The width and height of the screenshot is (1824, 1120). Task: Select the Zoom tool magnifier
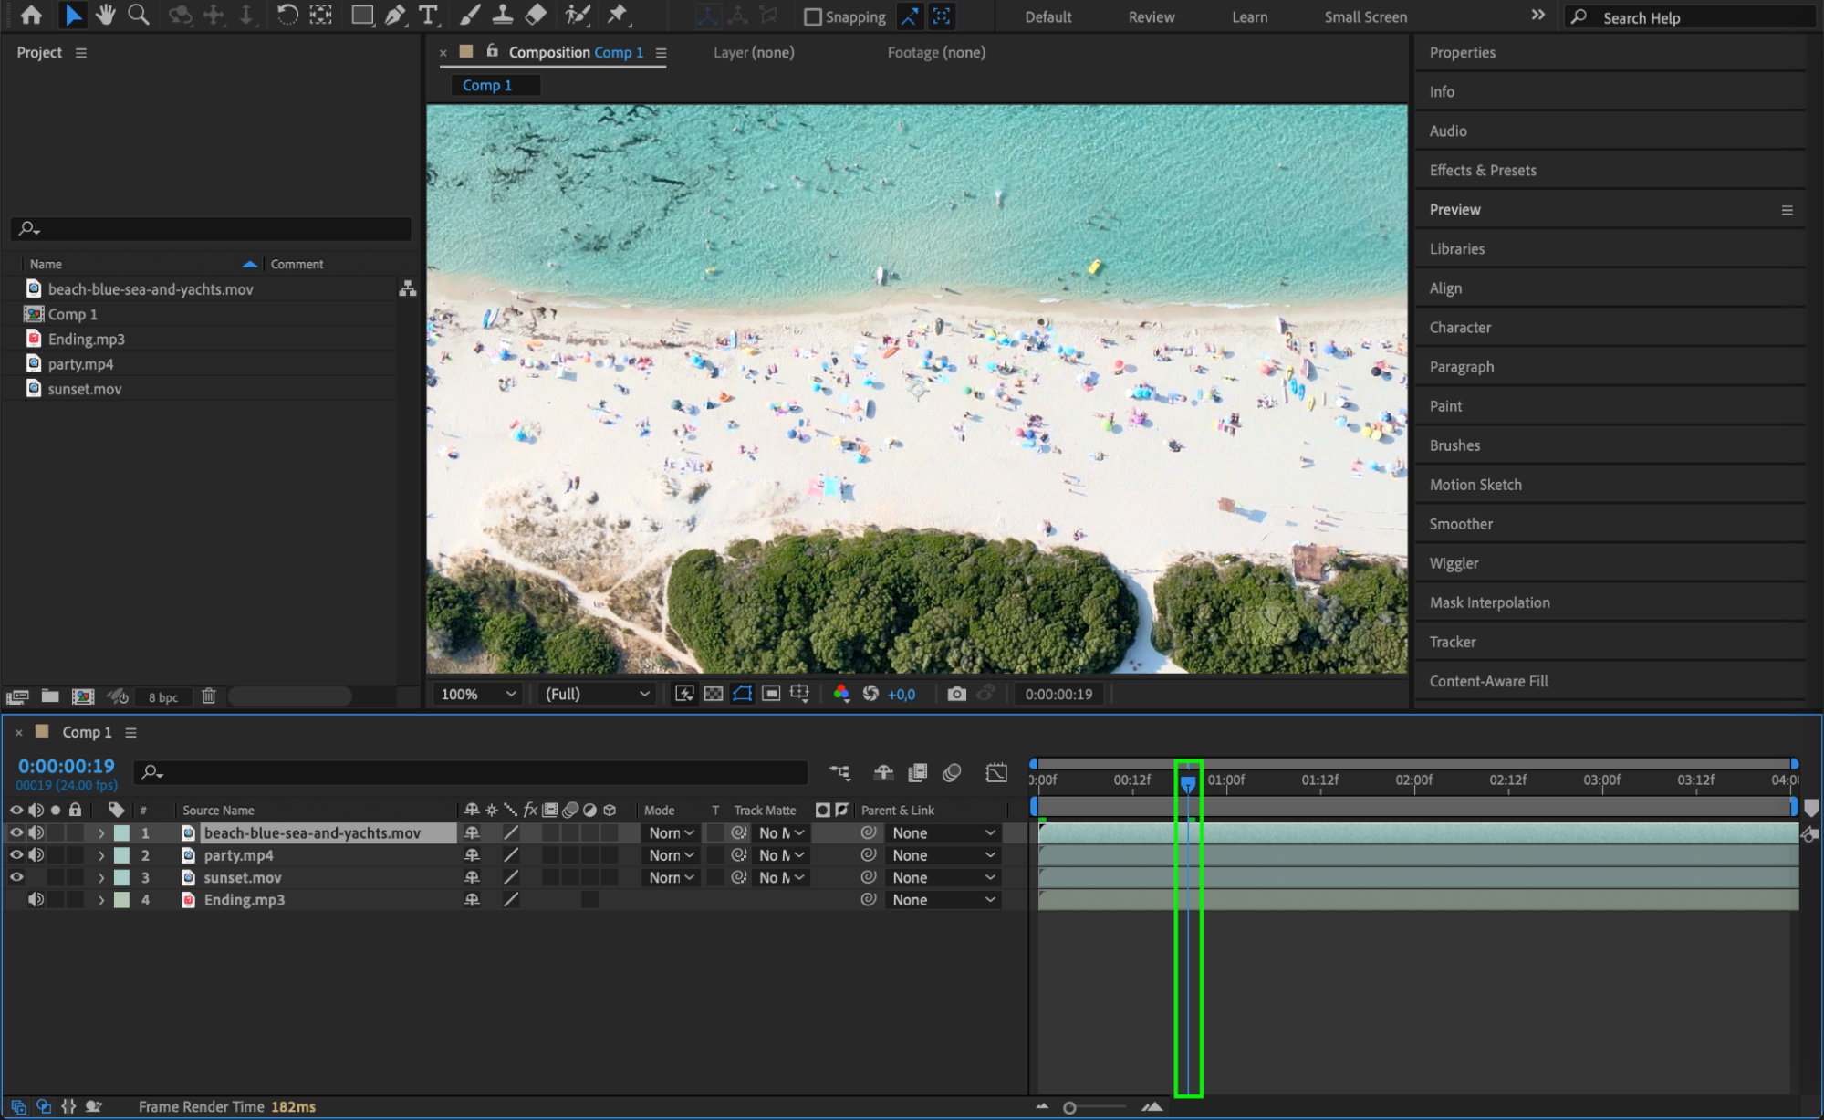(x=139, y=15)
